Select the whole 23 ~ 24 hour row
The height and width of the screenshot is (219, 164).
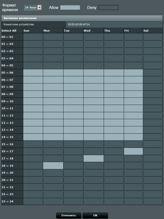pyautogui.click(x=12, y=202)
